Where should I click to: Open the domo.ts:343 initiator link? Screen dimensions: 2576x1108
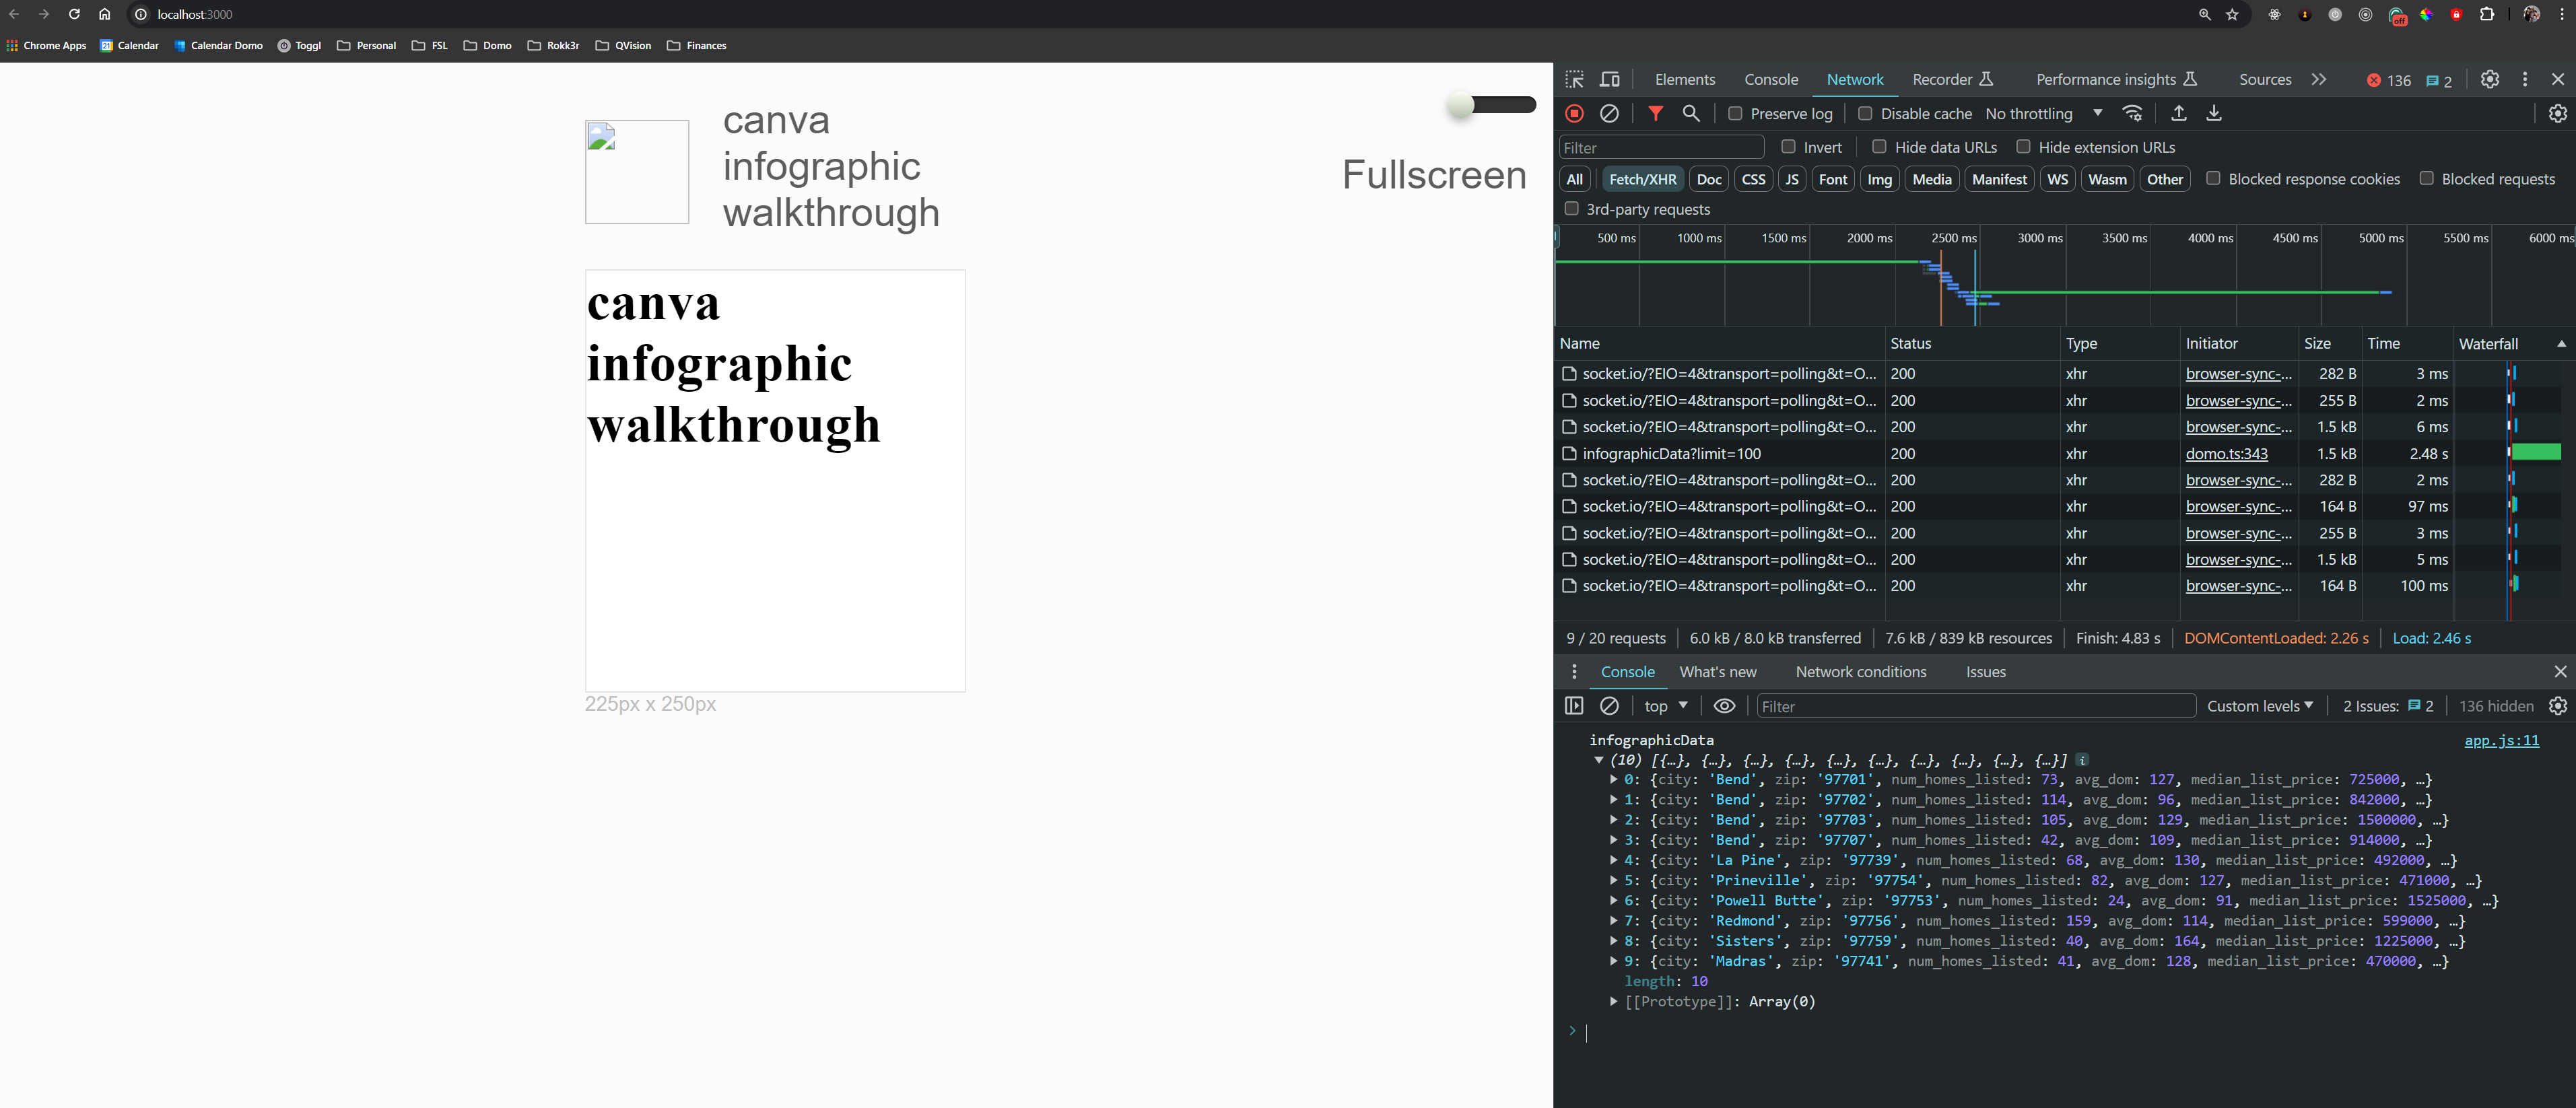[2226, 454]
